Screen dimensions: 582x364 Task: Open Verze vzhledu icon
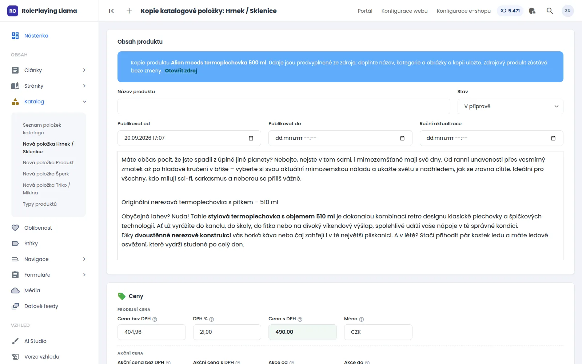pos(15,357)
